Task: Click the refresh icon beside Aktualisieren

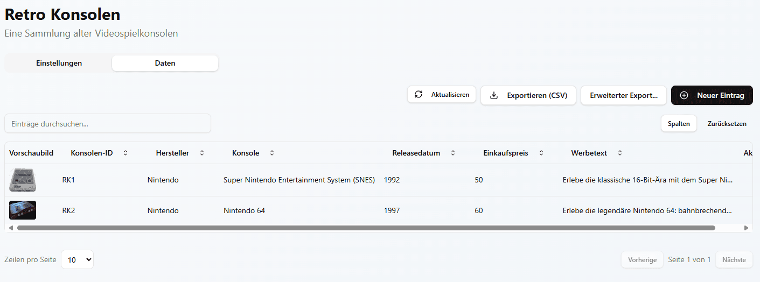Action: pyautogui.click(x=419, y=95)
